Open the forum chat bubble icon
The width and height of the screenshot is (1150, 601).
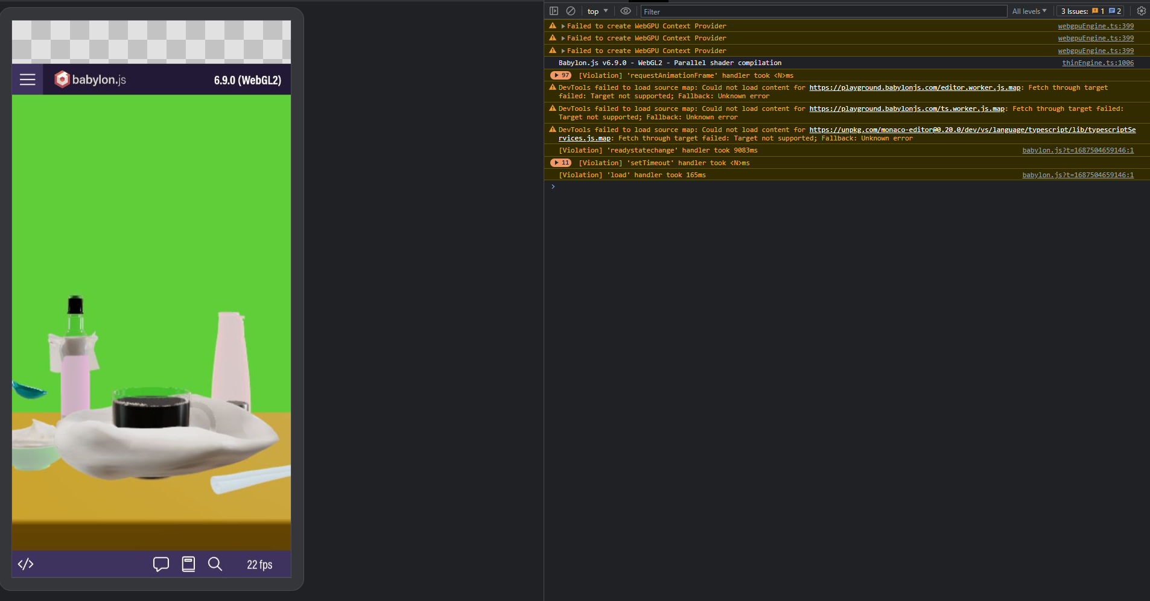click(x=161, y=564)
